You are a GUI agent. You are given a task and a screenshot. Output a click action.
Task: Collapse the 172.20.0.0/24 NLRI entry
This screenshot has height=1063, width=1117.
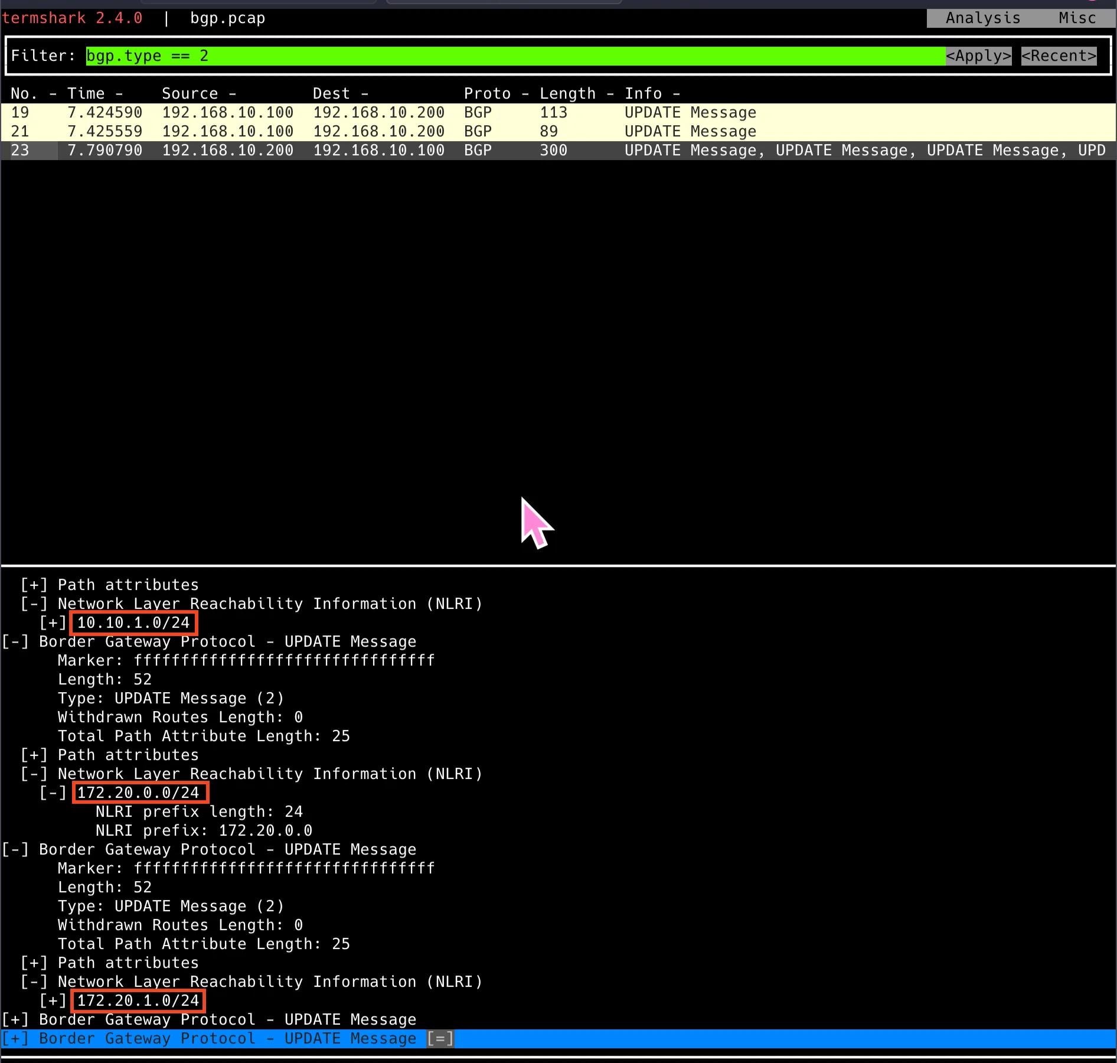pos(52,793)
